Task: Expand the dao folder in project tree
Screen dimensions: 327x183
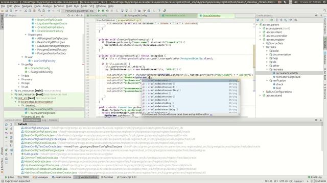Action: click(x=19, y=76)
